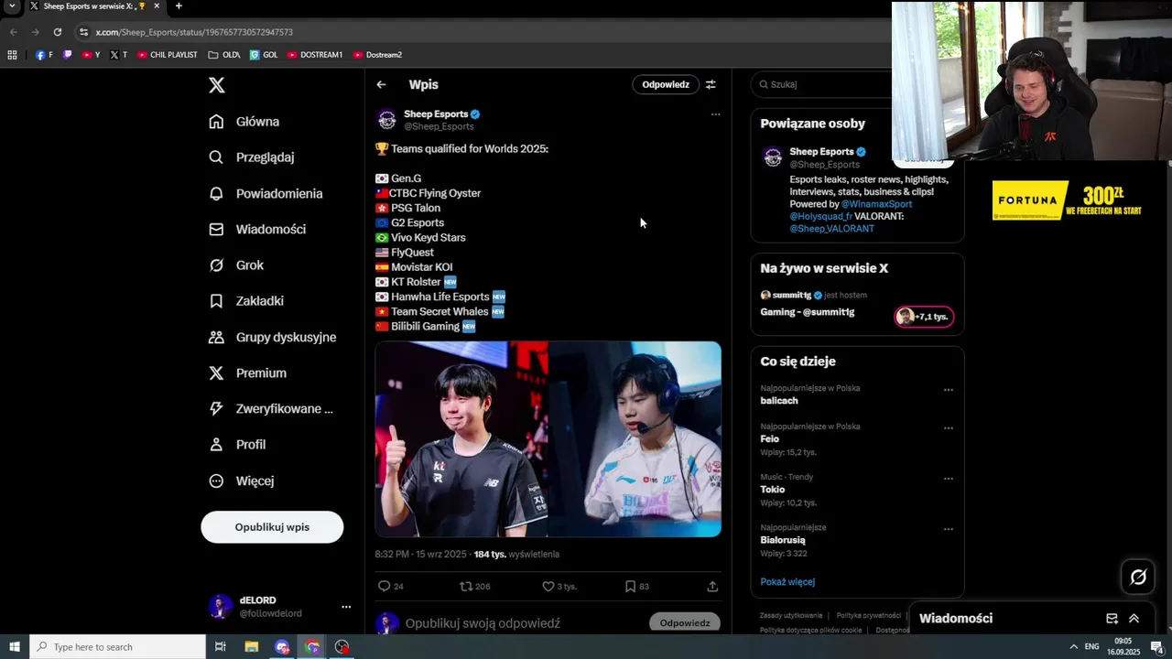The height and width of the screenshot is (659, 1172).
Task: Open the DOSTREAM1 bookmark
Action: [315, 55]
